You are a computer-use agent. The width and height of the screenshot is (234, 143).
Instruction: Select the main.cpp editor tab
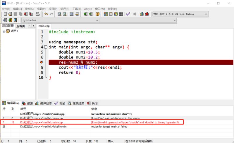click(44, 26)
